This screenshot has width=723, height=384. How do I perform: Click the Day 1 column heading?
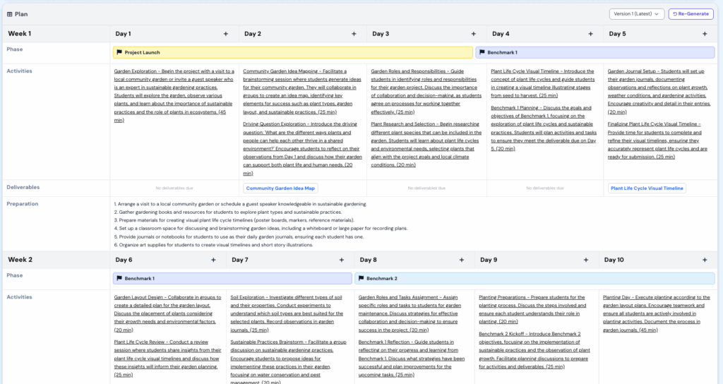coord(123,34)
